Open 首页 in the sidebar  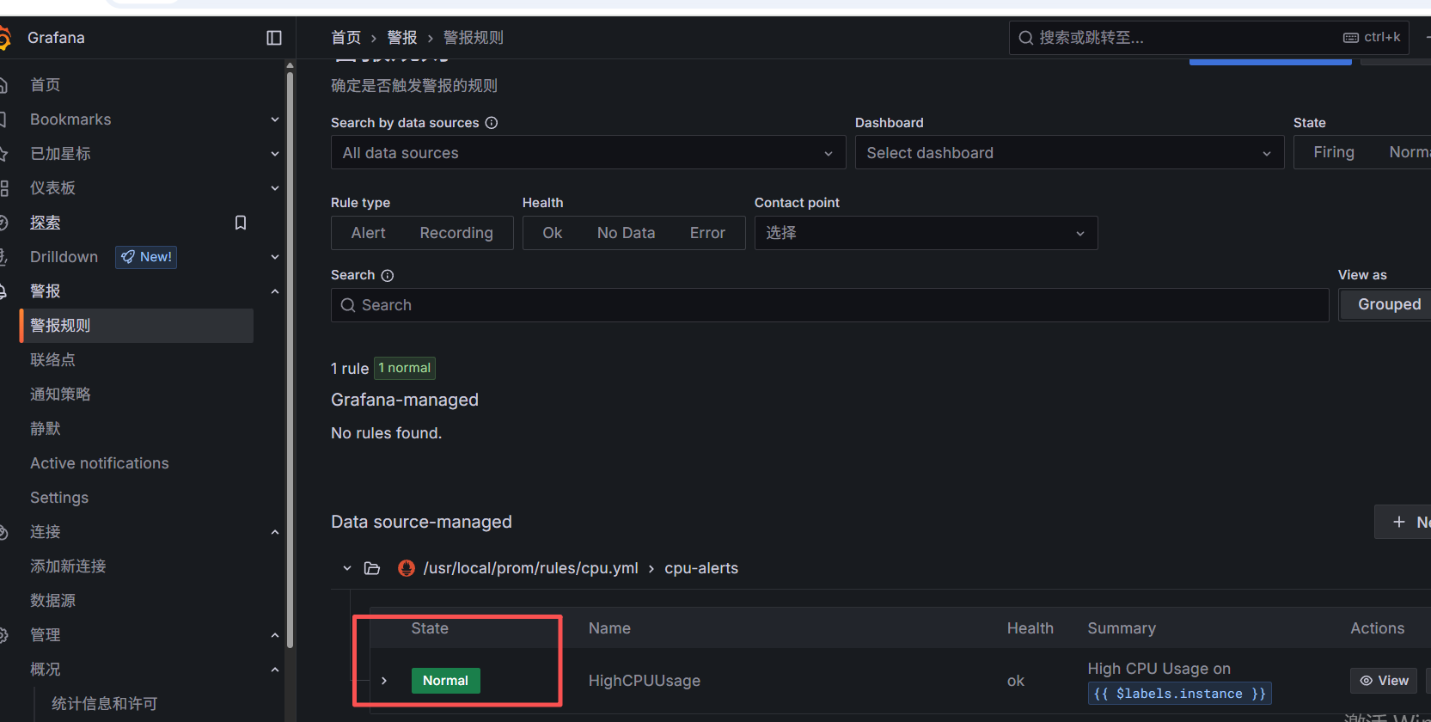coord(46,85)
